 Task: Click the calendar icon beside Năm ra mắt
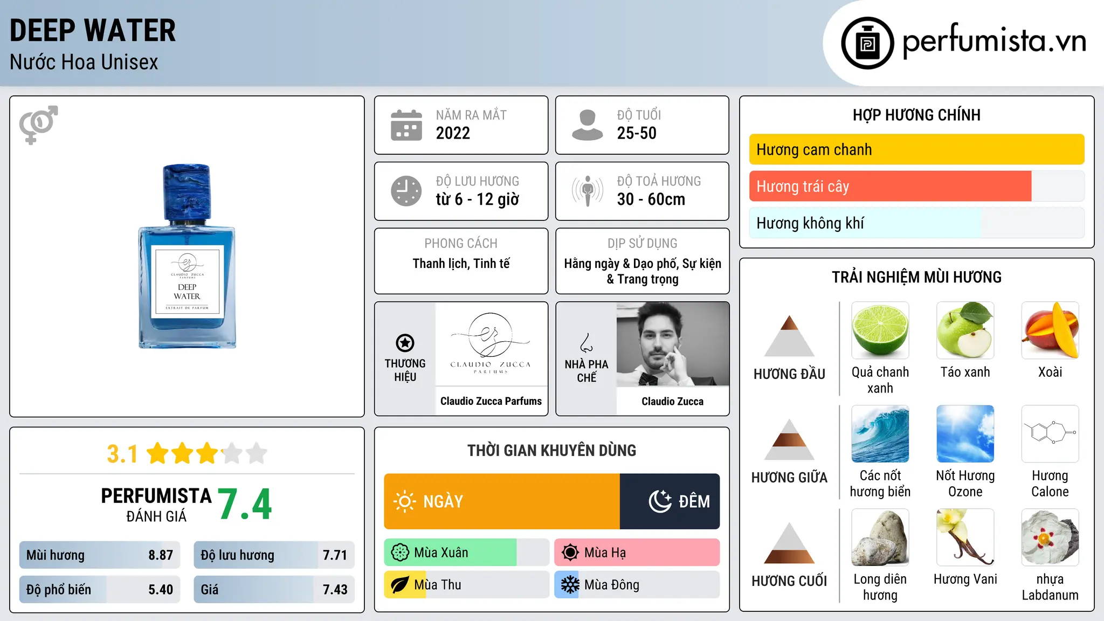pyautogui.click(x=406, y=125)
